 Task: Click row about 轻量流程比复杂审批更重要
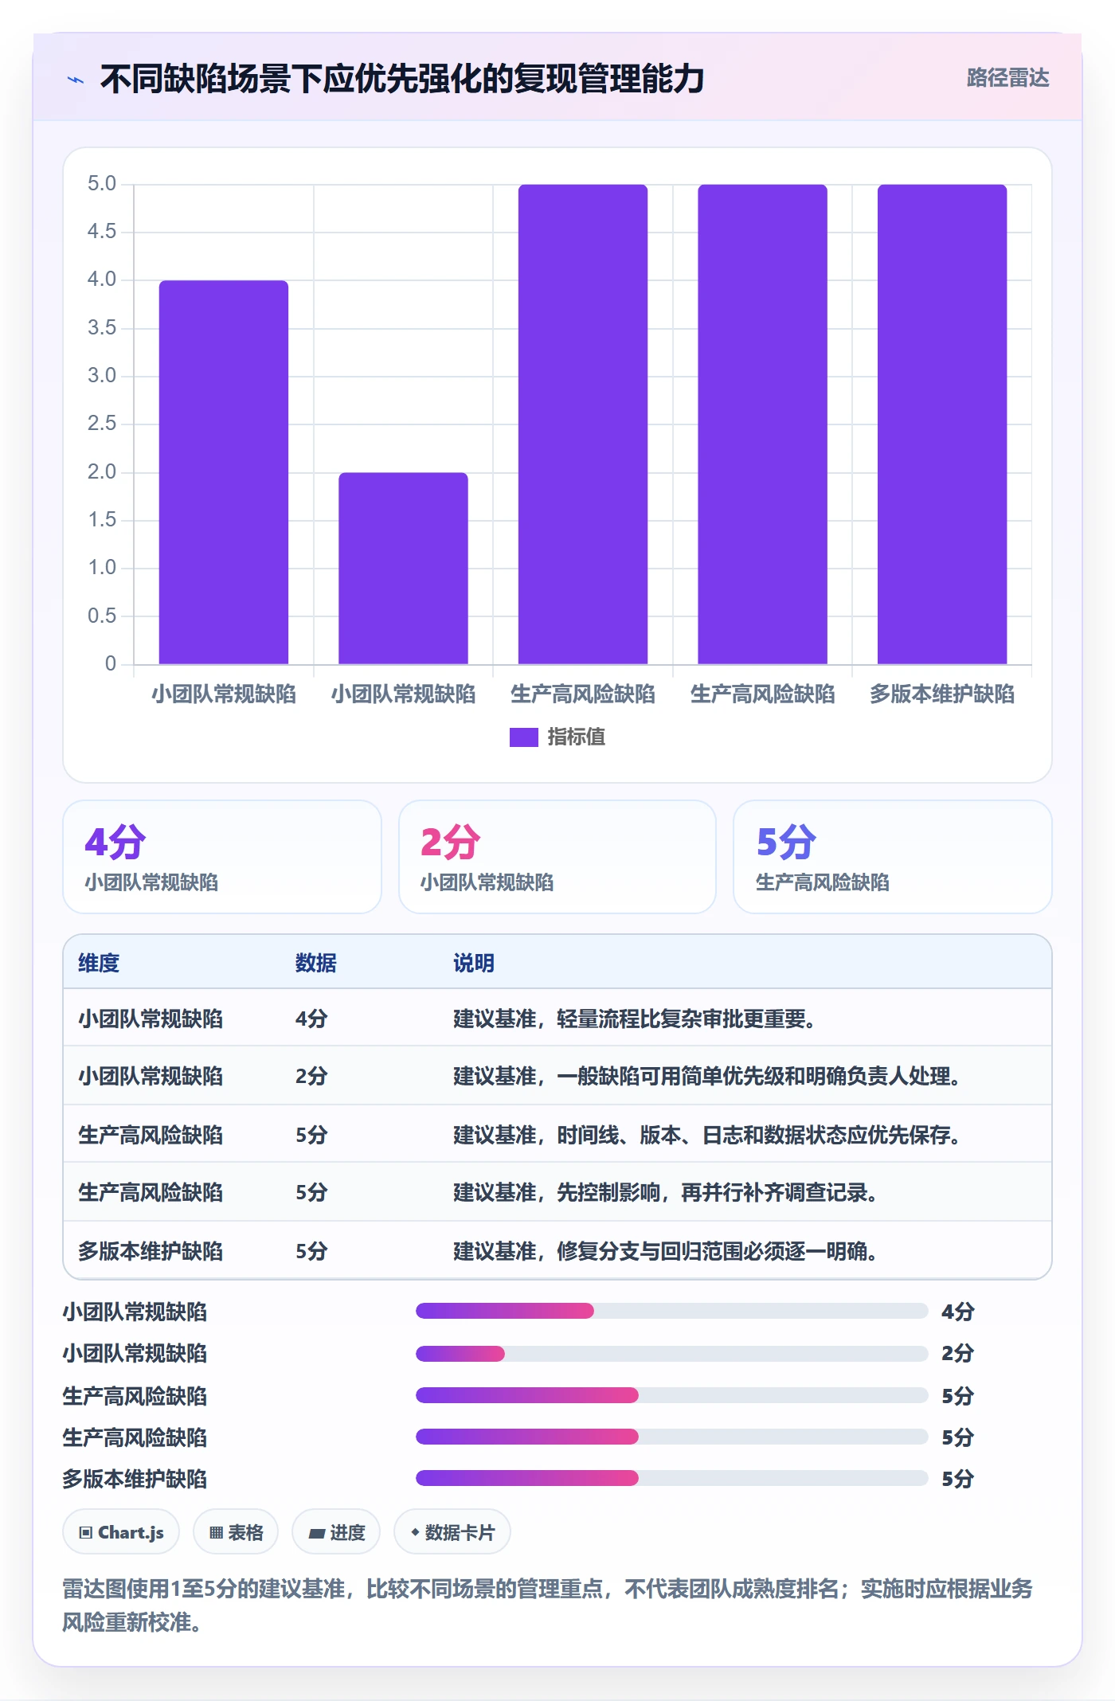click(557, 1018)
